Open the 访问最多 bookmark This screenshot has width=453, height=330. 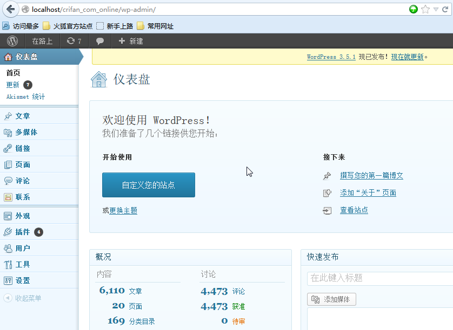21,26
